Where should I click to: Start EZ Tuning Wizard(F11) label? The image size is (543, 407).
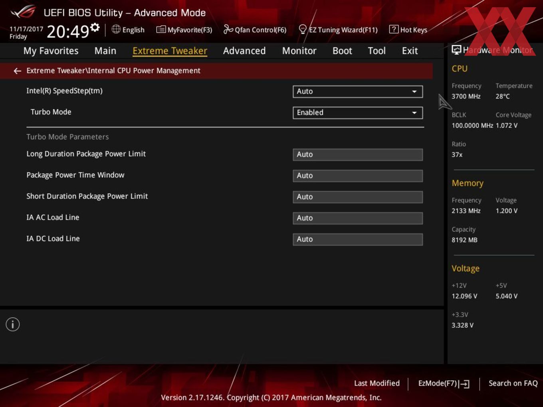coord(343,30)
